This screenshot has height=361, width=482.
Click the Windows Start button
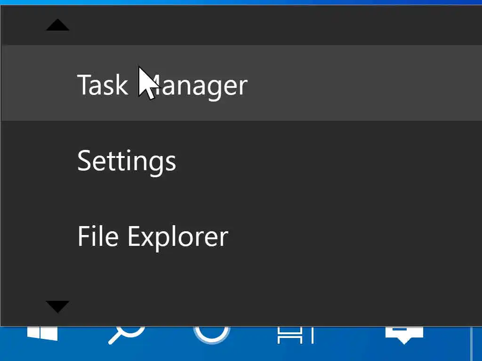[42, 334]
